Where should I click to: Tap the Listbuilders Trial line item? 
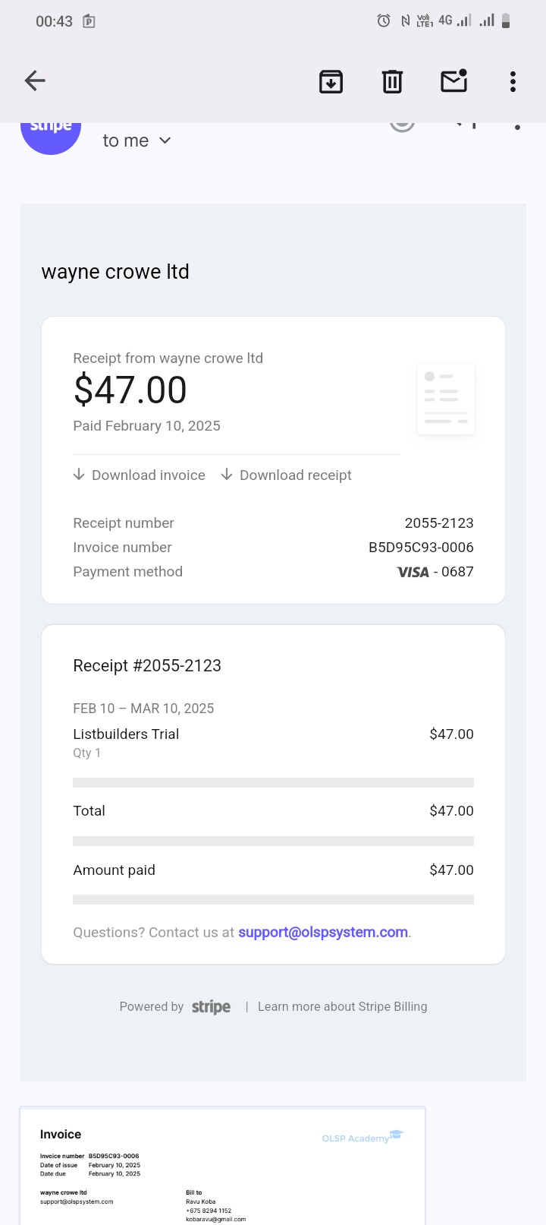(126, 734)
